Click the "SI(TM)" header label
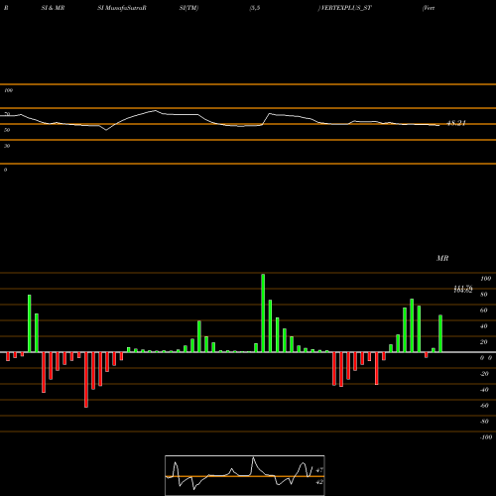The width and height of the screenshot is (496, 496). pyautogui.click(x=188, y=8)
